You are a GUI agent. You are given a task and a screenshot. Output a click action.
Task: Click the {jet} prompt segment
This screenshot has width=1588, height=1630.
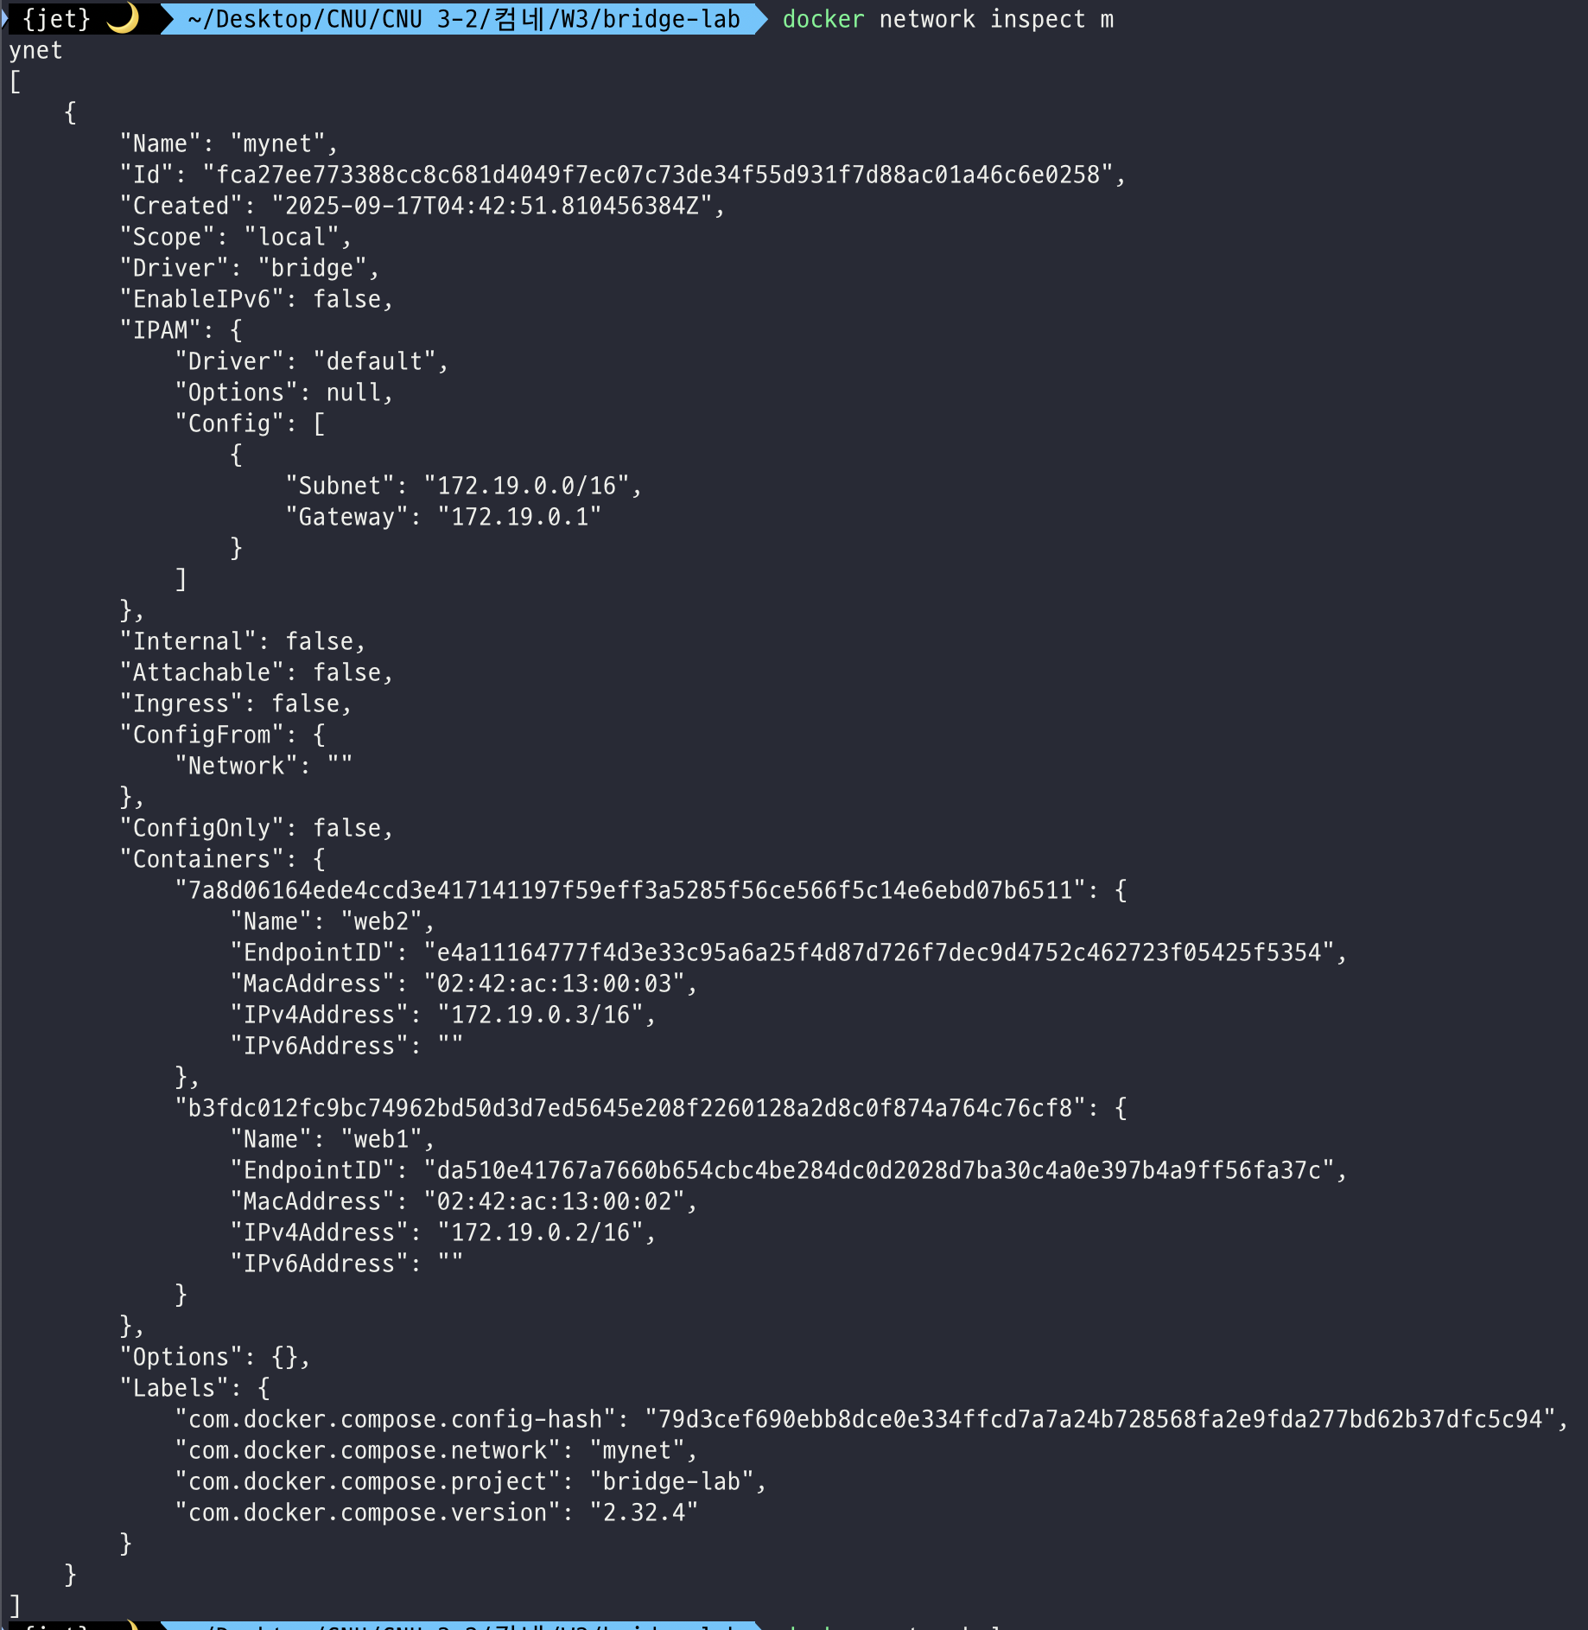(57, 19)
